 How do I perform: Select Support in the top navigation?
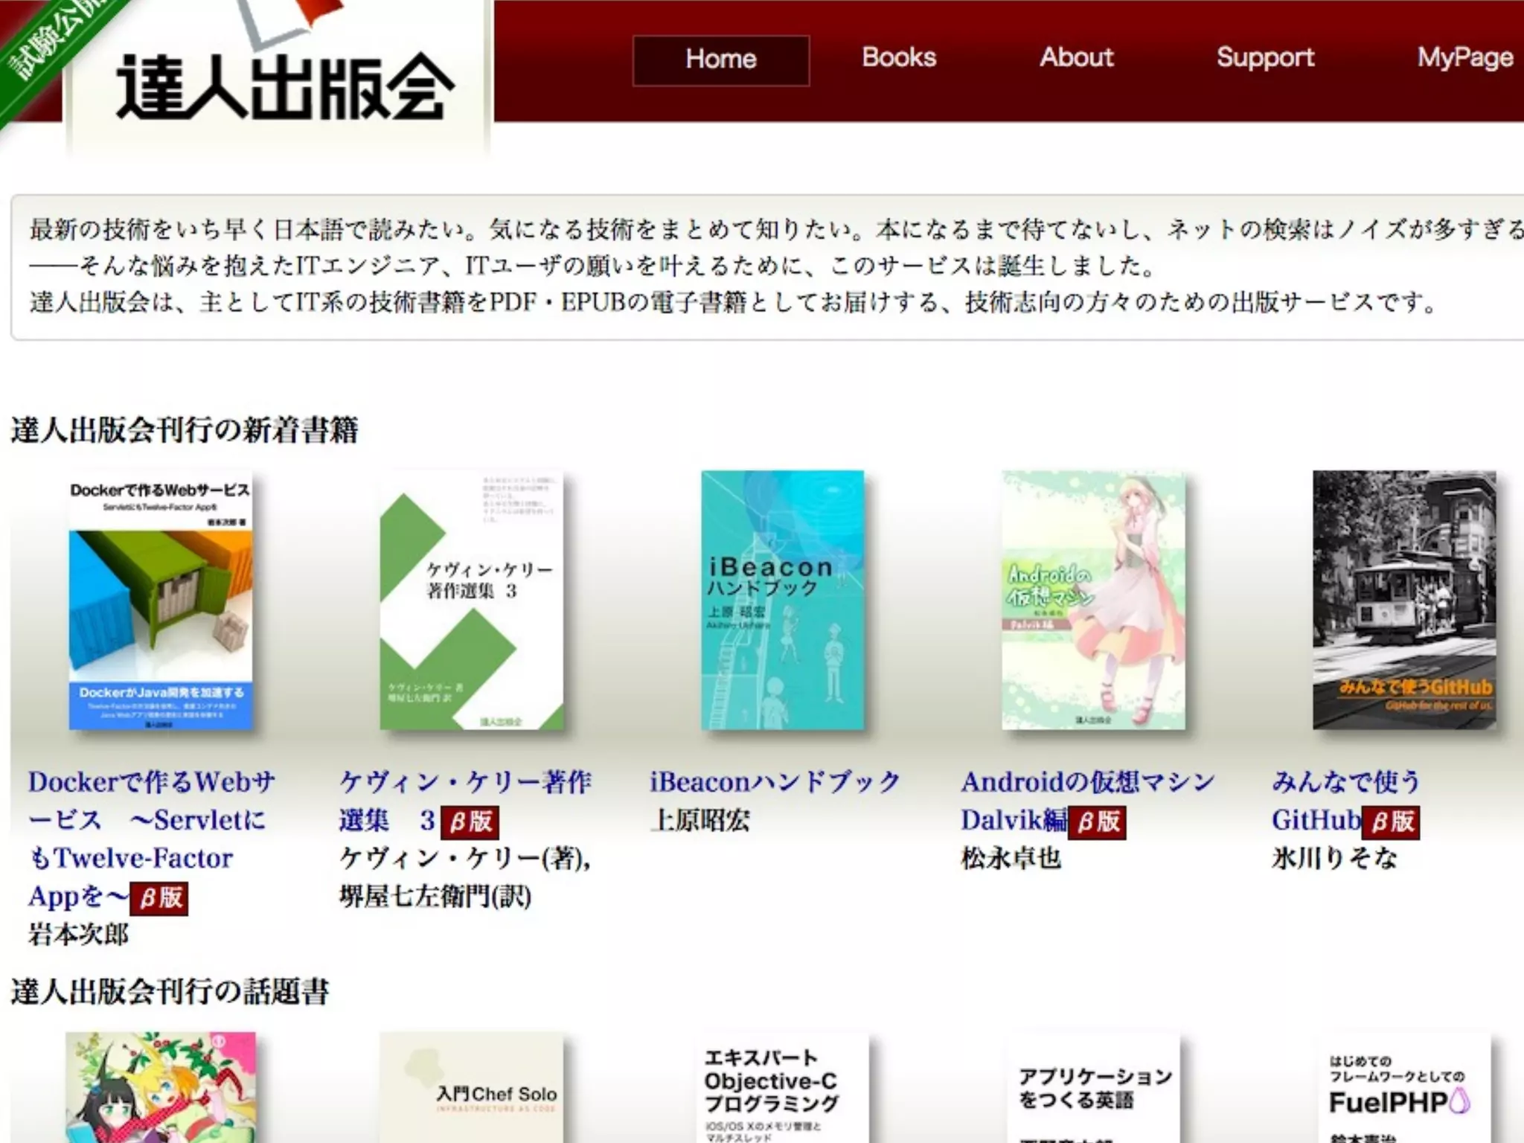coord(1265,58)
